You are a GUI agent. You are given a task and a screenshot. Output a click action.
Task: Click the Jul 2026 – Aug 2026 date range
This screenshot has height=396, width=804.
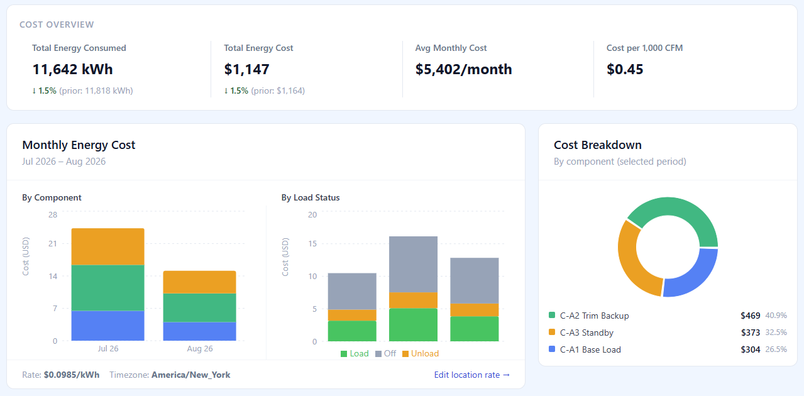point(64,162)
